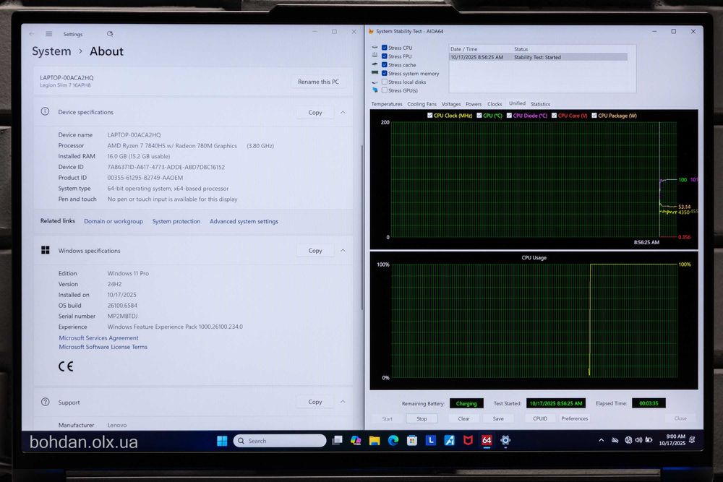Open the Temperatures tab in AIDA64
This screenshot has height=482, width=723.
point(386,103)
